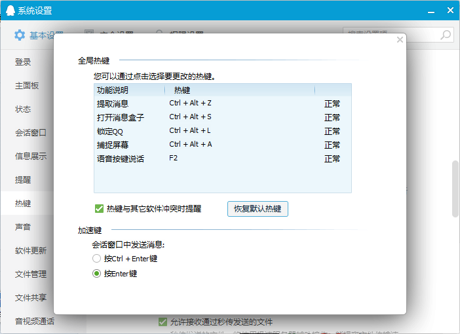
Task: Select the 锁定QQ hotkey row
Action: tap(223, 131)
